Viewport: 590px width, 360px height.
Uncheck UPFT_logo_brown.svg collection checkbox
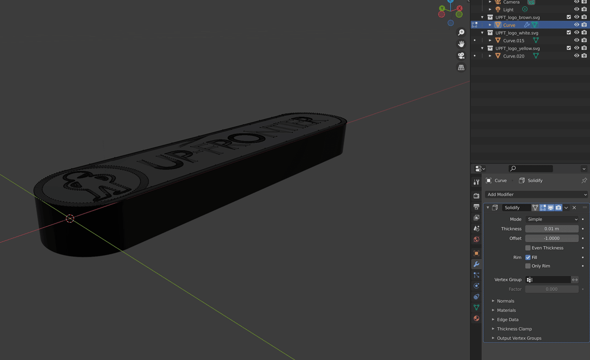point(569,18)
